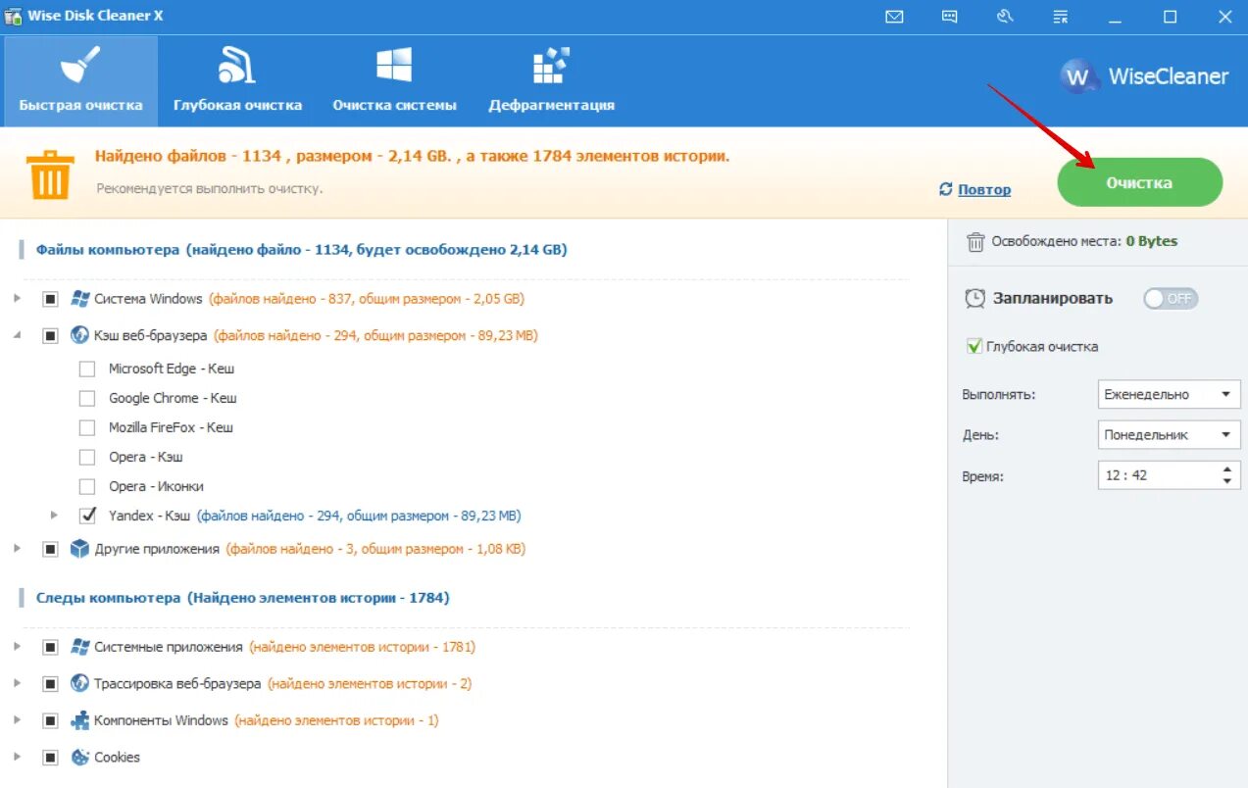Click the Wise Disk Cleaner title bar app icon
The image size is (1248, 788).
pos(13,17)
